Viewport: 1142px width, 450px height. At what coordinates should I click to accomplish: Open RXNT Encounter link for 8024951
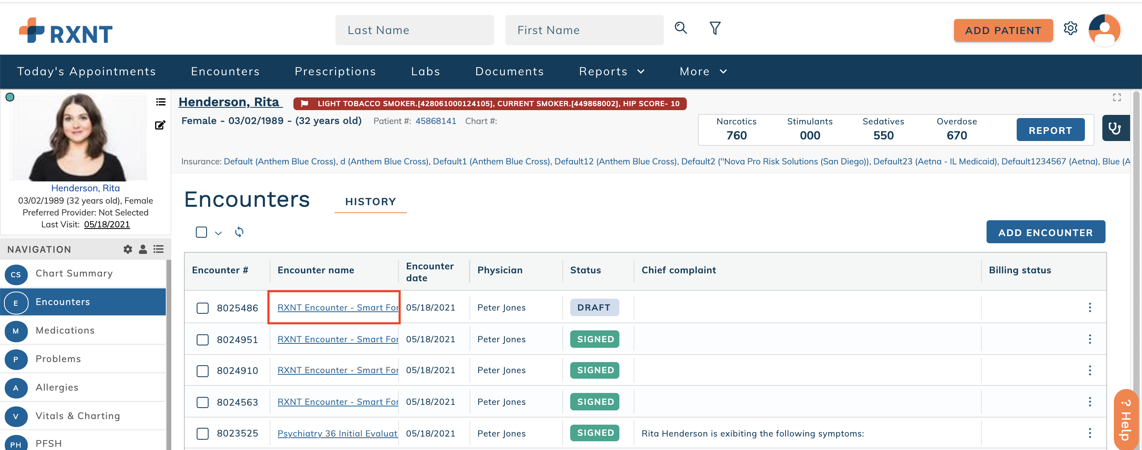[x=337, y=339]
